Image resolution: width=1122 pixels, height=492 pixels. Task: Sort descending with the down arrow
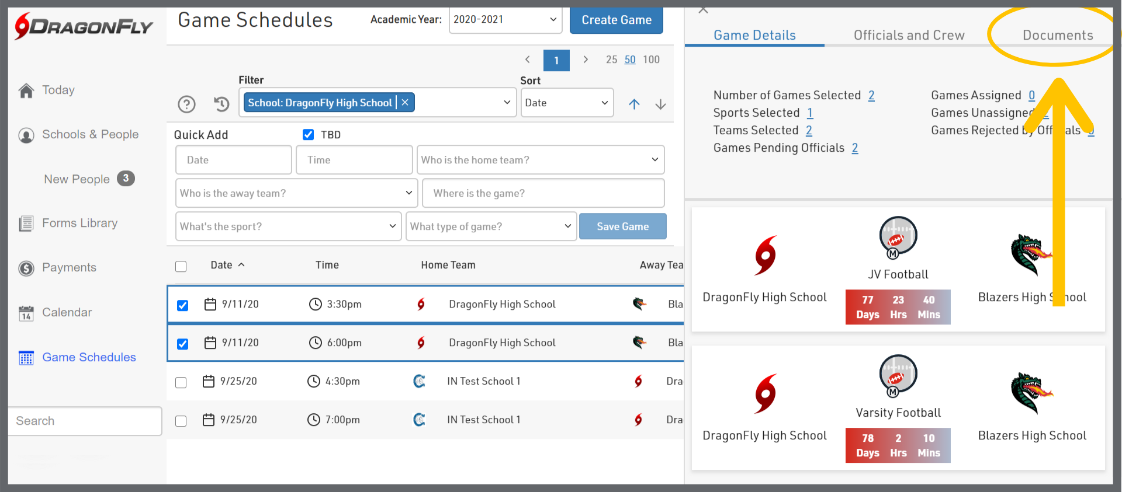point(660,104)
